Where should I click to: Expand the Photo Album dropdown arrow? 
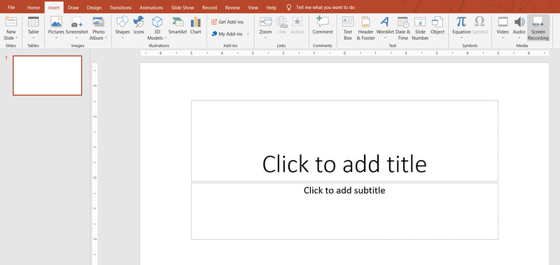(106, 38)
